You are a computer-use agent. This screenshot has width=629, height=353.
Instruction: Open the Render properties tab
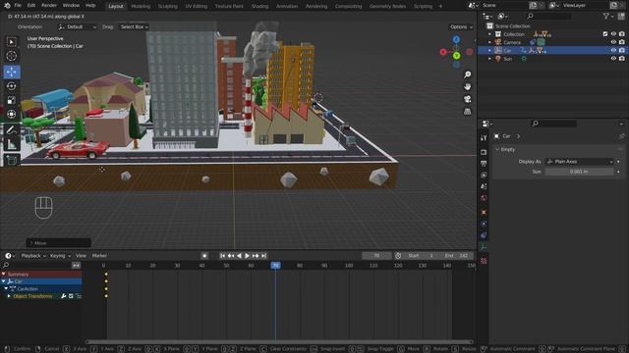(x=484, y=152)
